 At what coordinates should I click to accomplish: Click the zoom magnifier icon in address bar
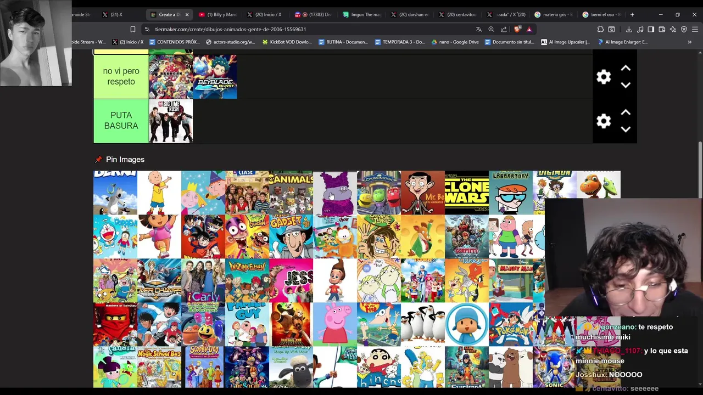pos(492,29)
